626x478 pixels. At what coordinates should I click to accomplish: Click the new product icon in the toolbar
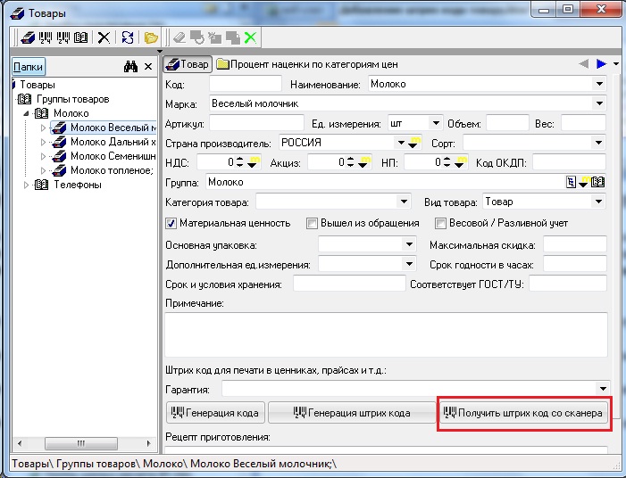(x=28, y=37)
